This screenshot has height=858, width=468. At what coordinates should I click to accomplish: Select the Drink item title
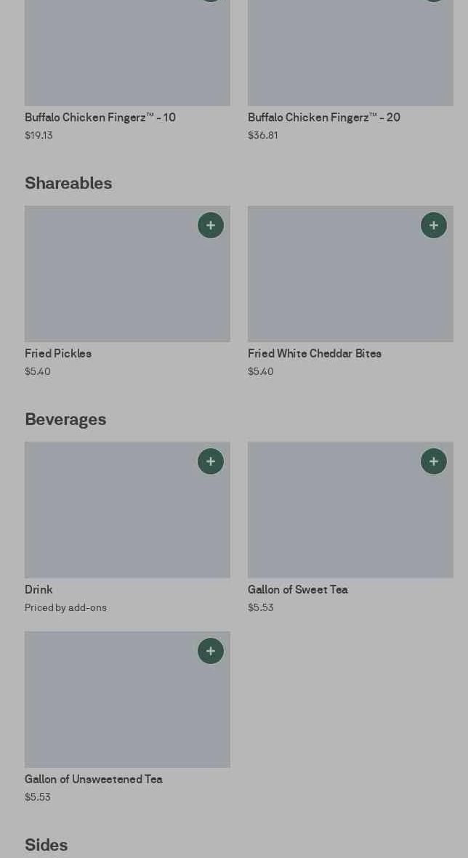tap(39, 589)
